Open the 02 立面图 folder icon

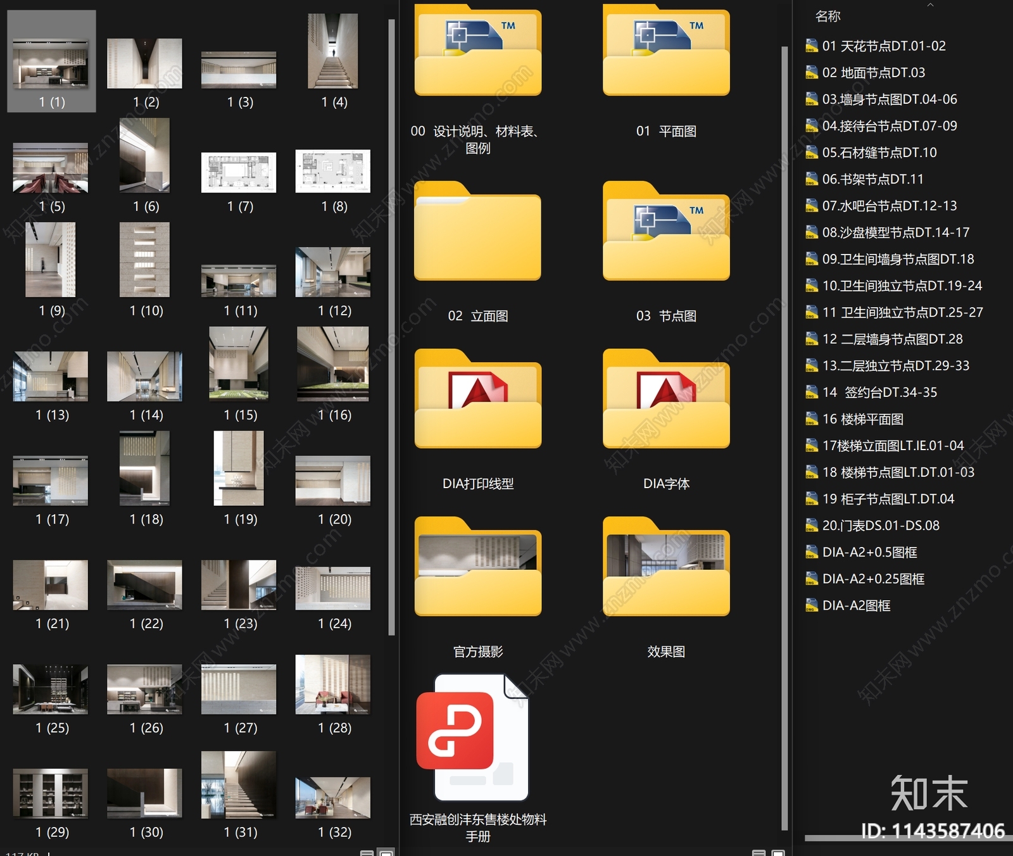tap(477, 231)
